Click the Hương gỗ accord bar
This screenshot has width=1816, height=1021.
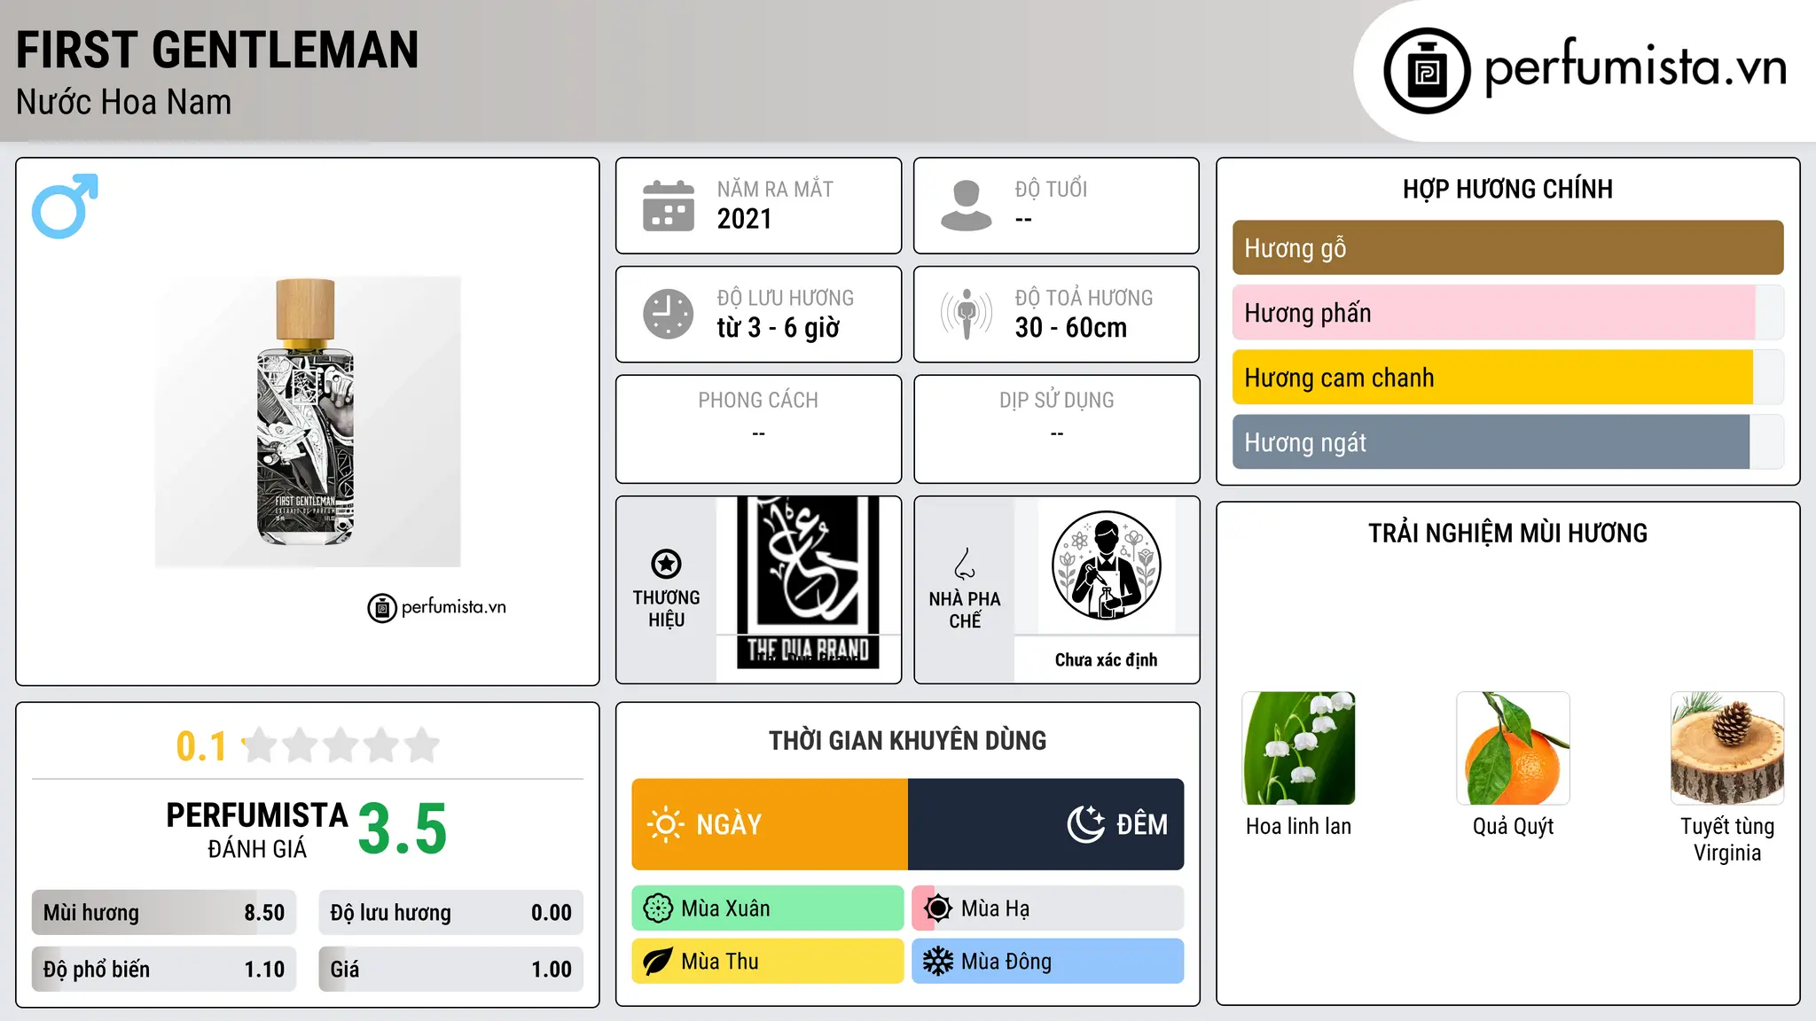pyautogui.click(x=1507, y=247)
